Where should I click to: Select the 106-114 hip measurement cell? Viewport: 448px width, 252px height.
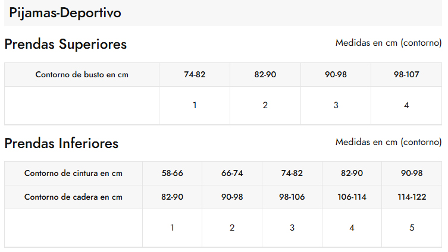(x=352, y=197)
